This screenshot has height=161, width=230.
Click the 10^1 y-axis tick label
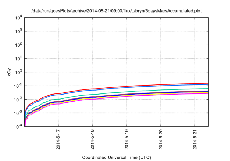pos(19,58)
